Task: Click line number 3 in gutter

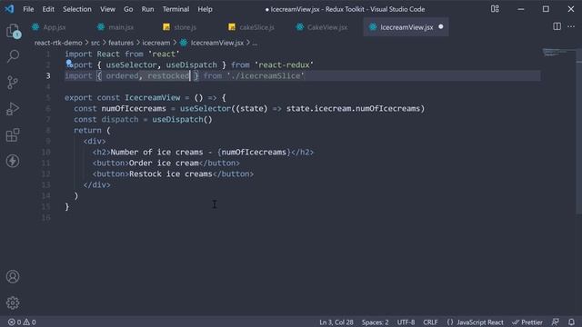Action: [48, 75]
